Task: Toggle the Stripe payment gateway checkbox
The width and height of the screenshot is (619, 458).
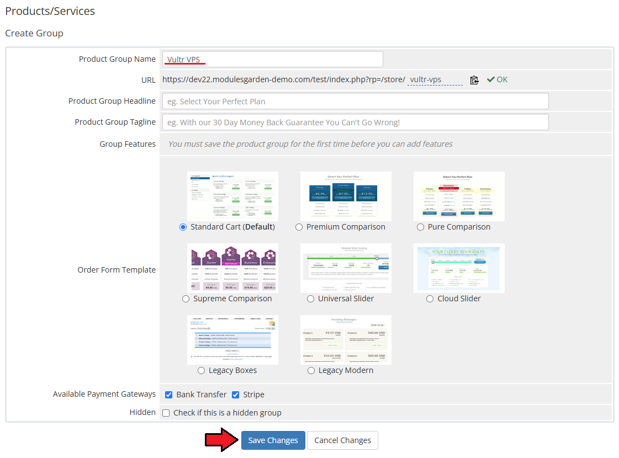Action: [236, 395]
